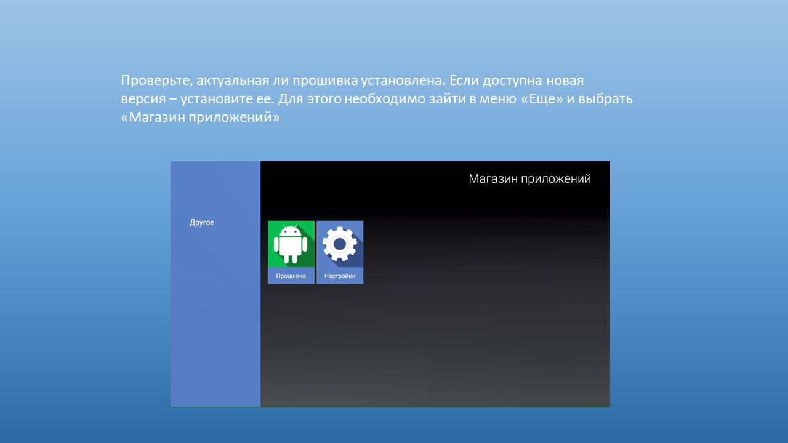Screen dimensions: 788x443
Task: Click the Настройки label under gear icon
Action: point(340,276)
